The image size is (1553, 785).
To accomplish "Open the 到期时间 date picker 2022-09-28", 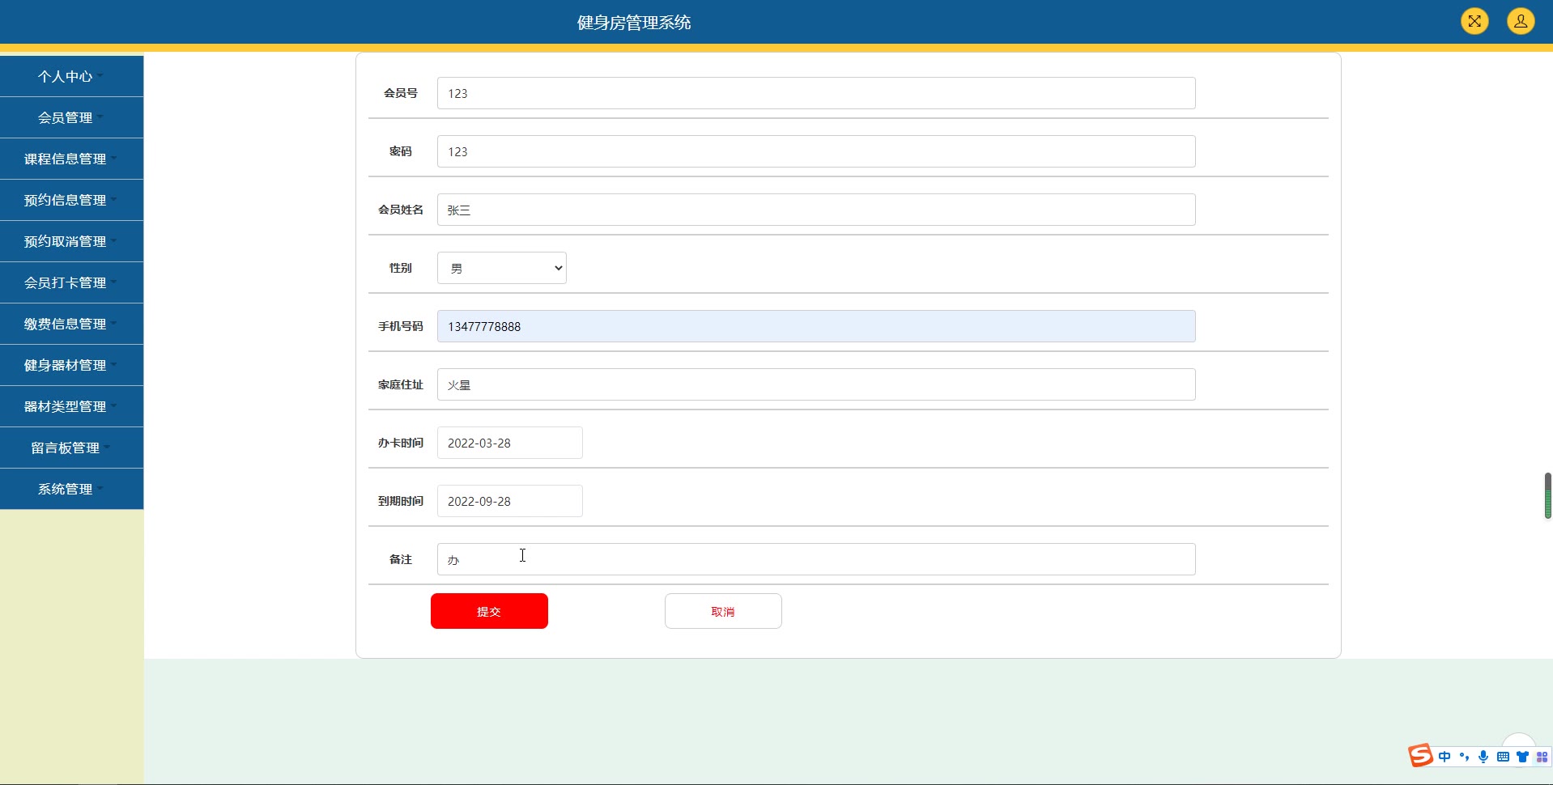I will tap(510, 501).
